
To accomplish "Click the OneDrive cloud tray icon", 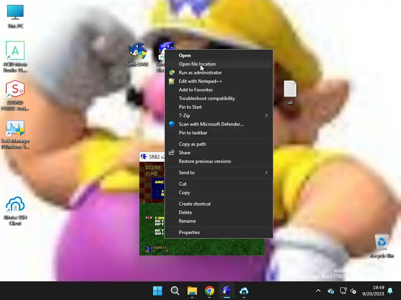I will point(331,291).
